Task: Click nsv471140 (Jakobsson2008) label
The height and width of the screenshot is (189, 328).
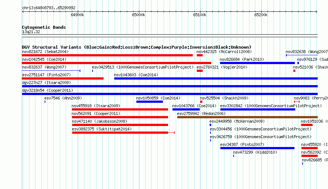Action: tap(100, 121)
